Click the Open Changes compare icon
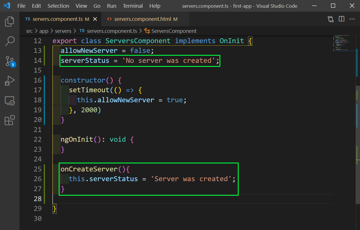The height and width of the screenshot is (230, 360). [x=331, y=19]
